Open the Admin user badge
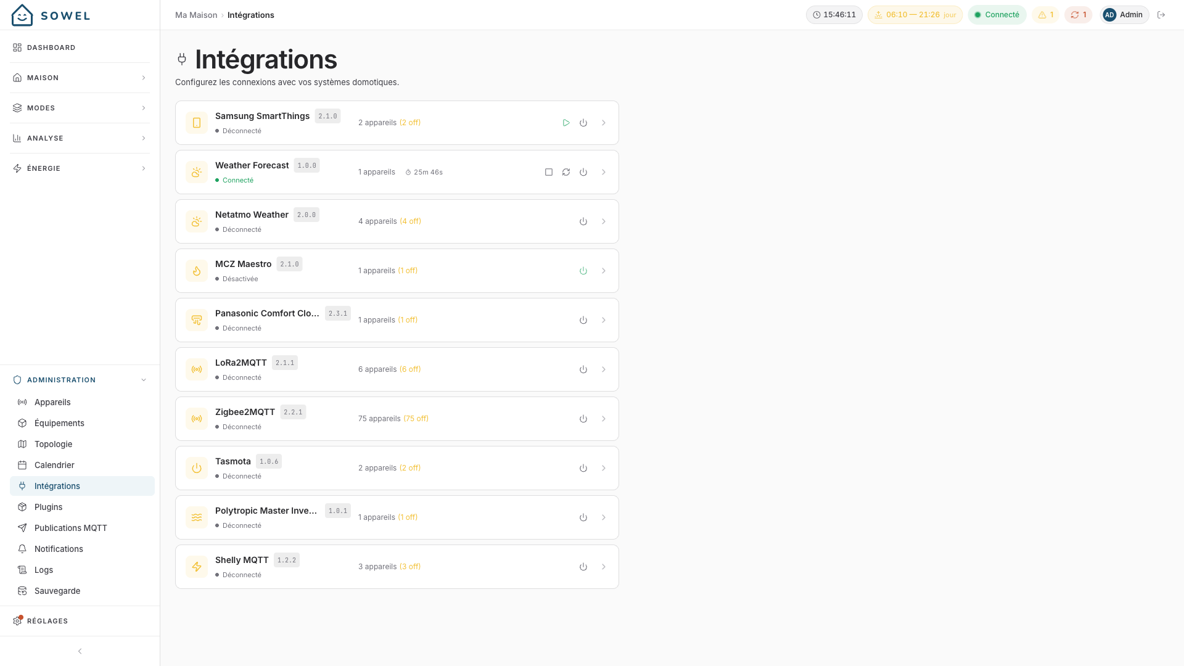Screen dimensions: 1184x666 [x=1124, y=15]
